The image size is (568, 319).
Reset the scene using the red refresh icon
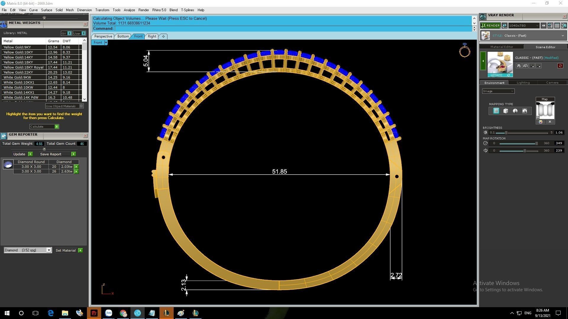560,66
